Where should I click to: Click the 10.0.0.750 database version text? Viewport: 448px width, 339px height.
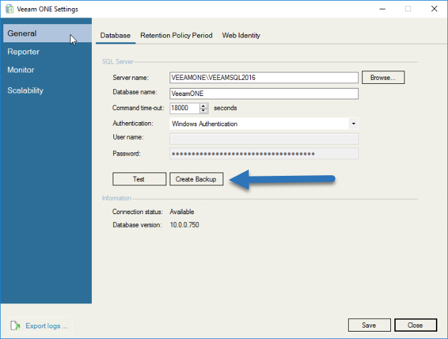pyautogui.click(x=184, y=225)
